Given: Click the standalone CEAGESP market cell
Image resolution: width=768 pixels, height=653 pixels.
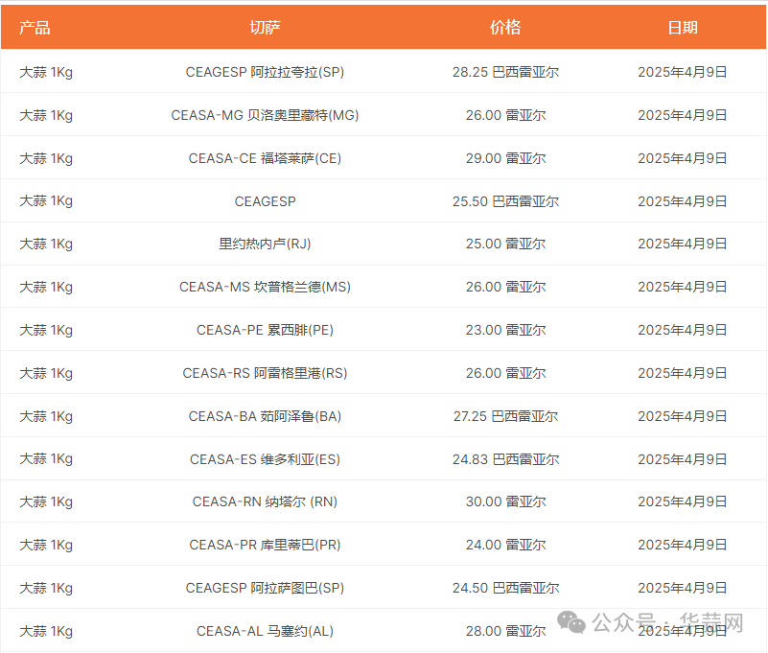Looking at the screenshot, I should pos(265,201).
